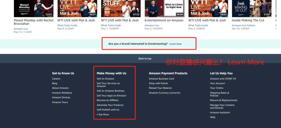
Task: Expand See More under Make Money with Us
Action: (x=103, y=115)
